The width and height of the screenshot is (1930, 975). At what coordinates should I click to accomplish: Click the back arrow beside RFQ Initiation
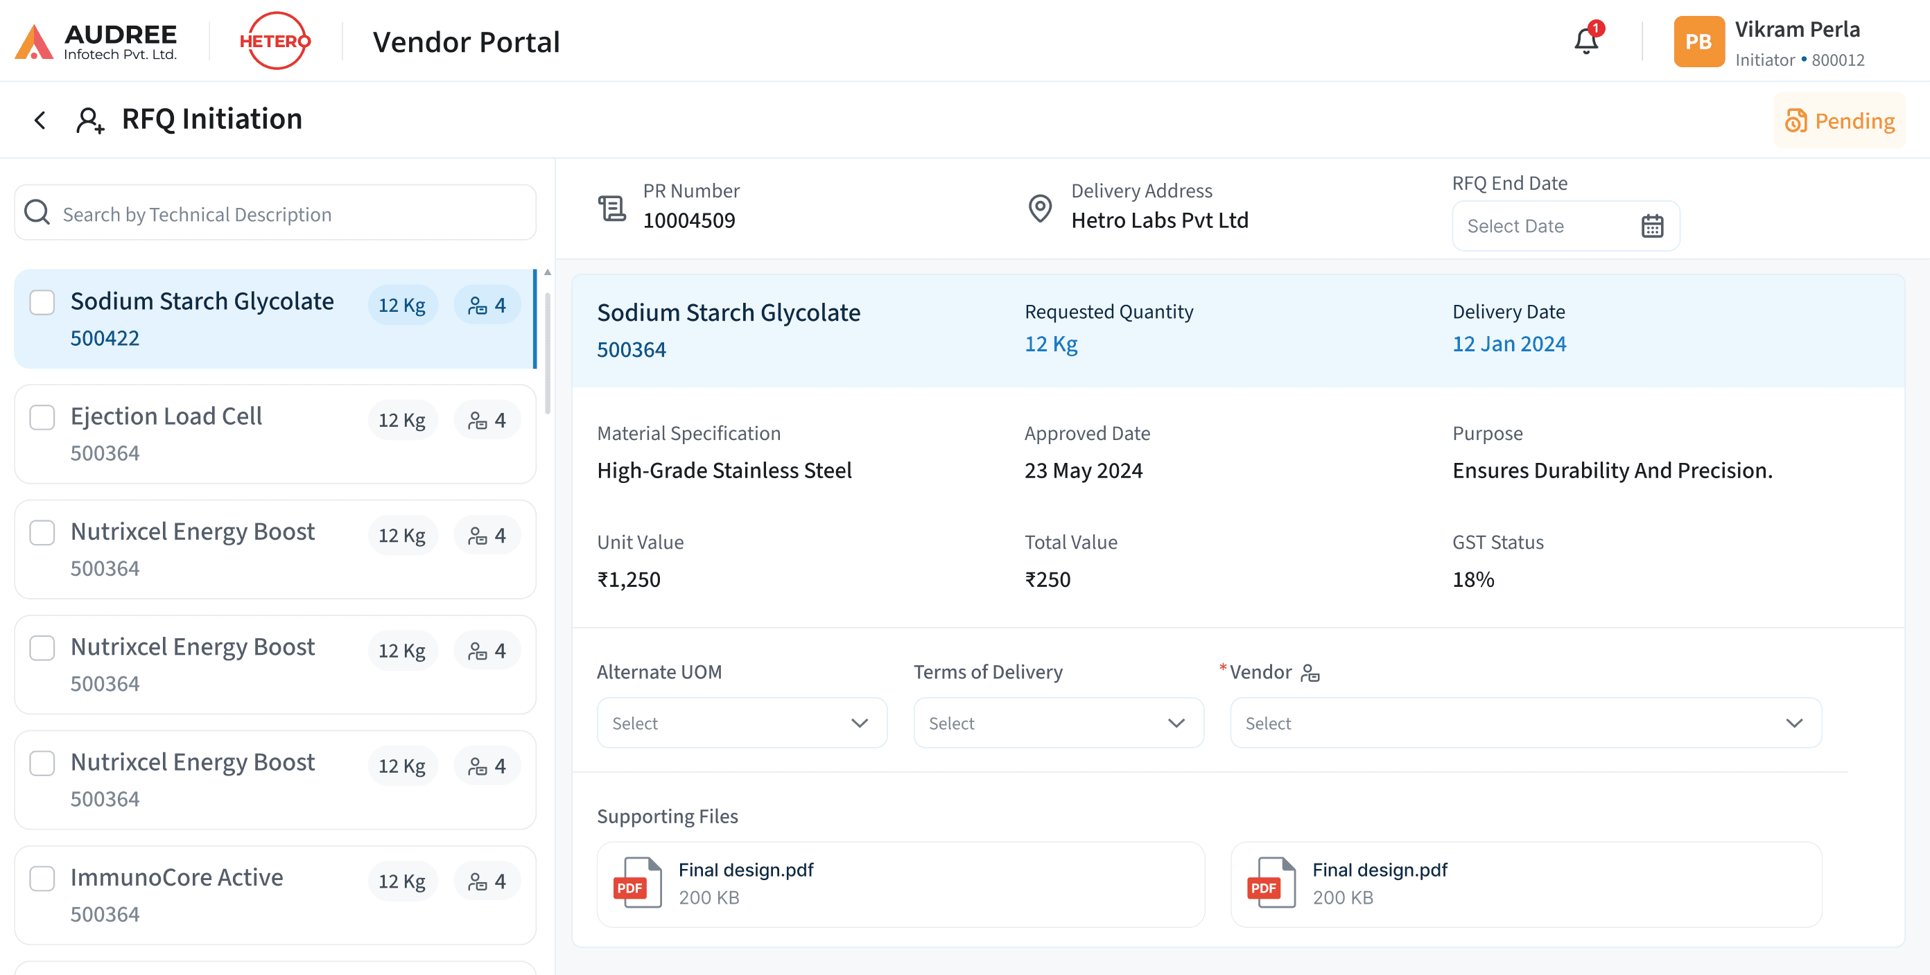[x=40, y=120]
